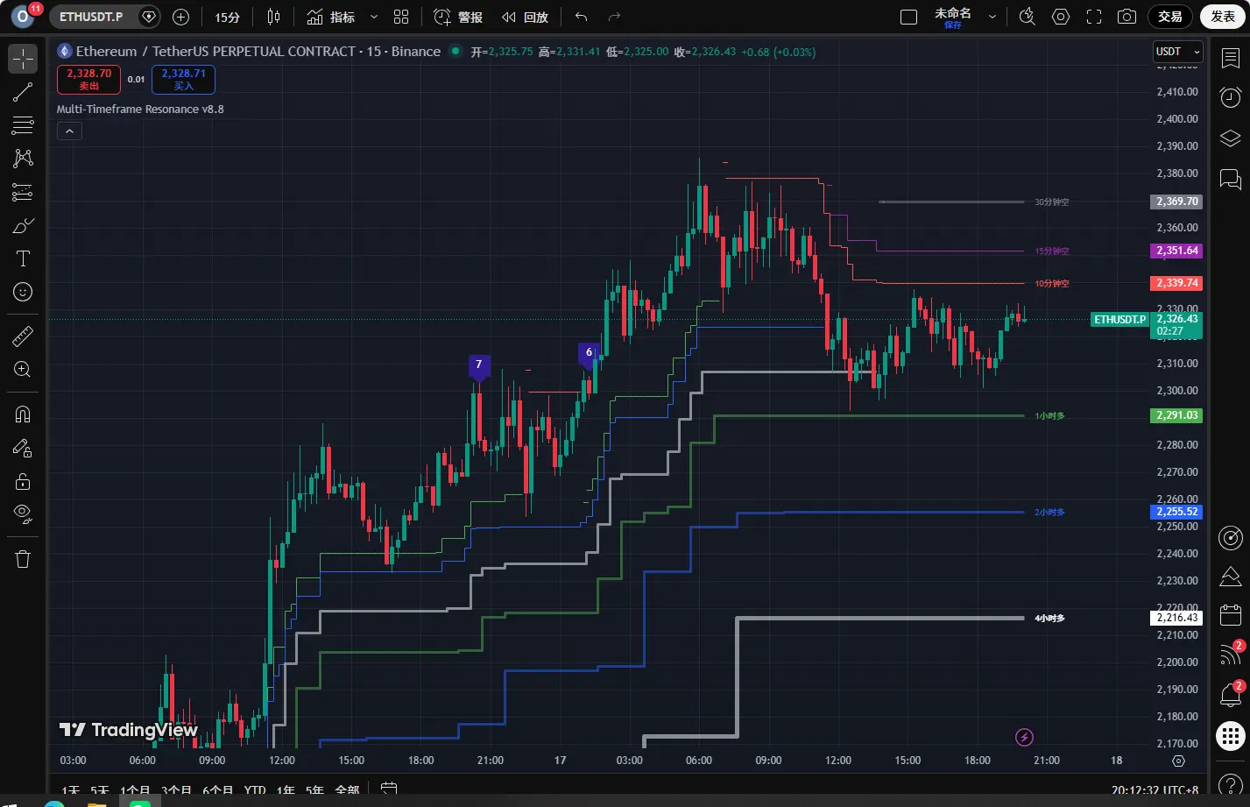Open the user profile avatar menu
1250x807 pixels.
pos(23,17)
